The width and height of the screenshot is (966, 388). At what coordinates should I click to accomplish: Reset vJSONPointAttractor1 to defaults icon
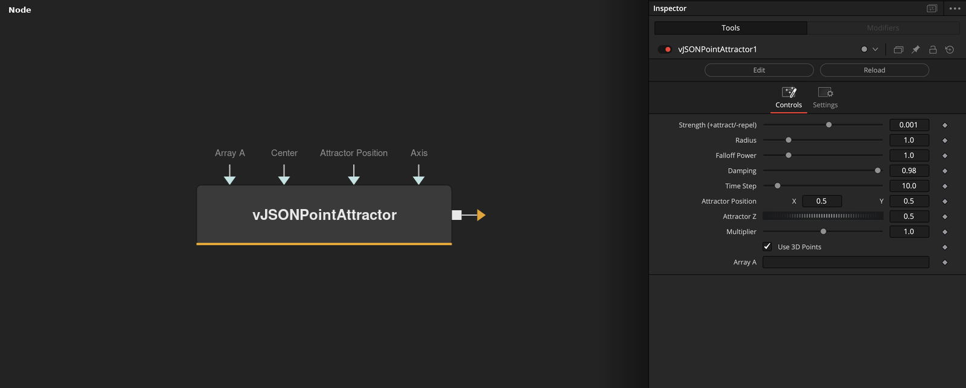coord(950,49)
